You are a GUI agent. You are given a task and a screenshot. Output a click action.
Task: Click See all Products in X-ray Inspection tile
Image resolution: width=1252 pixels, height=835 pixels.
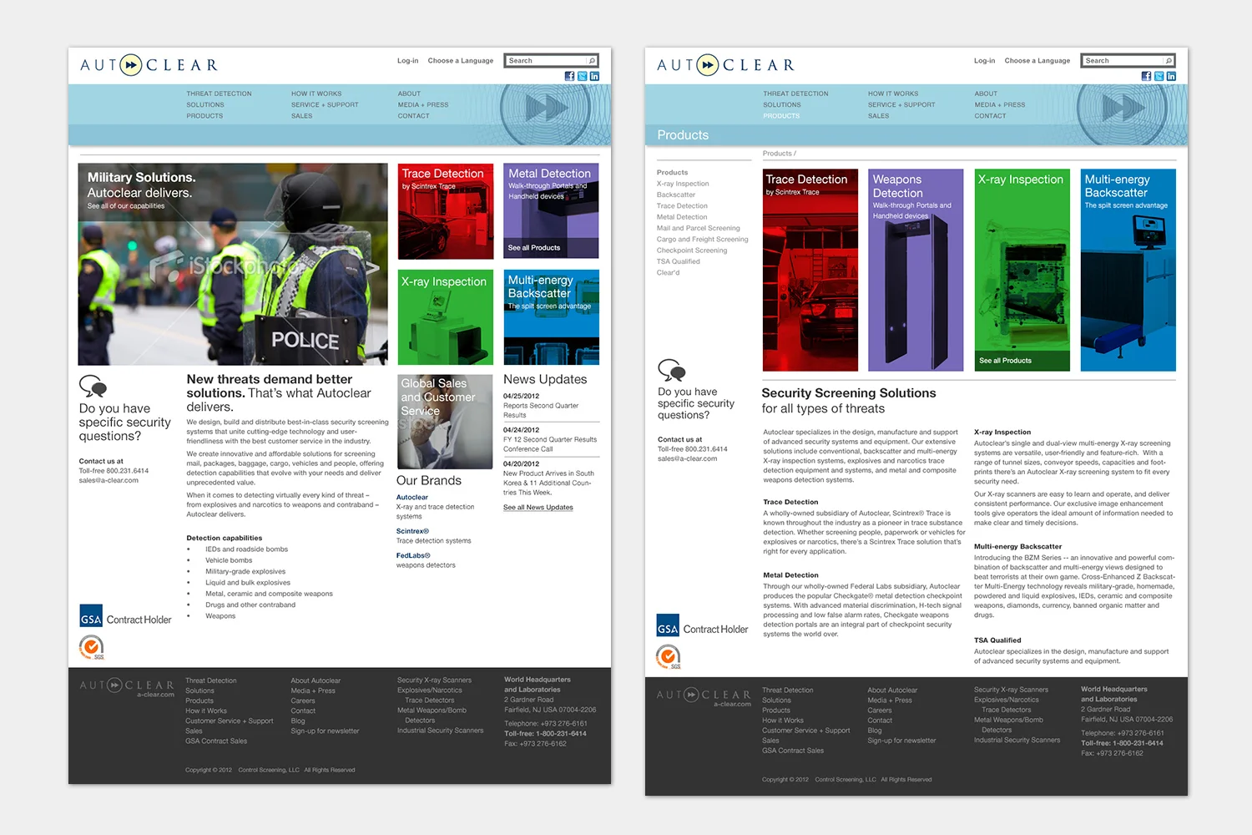1005,361
